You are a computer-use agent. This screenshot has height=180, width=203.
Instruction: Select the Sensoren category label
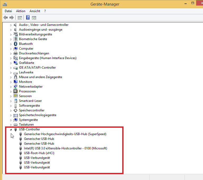(x=25, y=96)
